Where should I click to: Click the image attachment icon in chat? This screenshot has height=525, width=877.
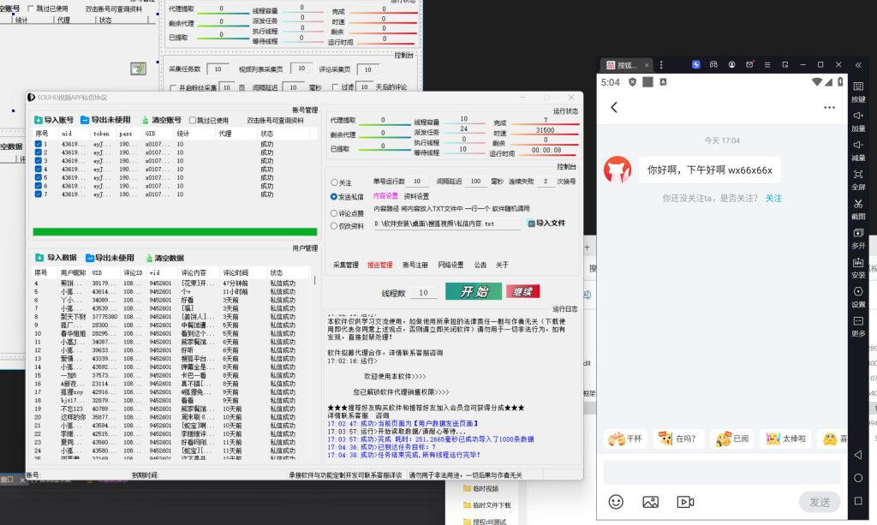point(650,501)
